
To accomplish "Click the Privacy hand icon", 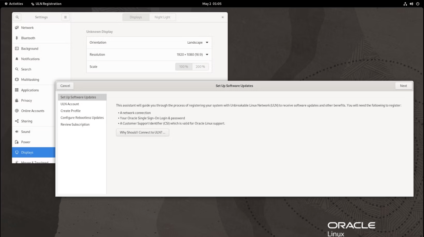I will (x=17, y=100).
